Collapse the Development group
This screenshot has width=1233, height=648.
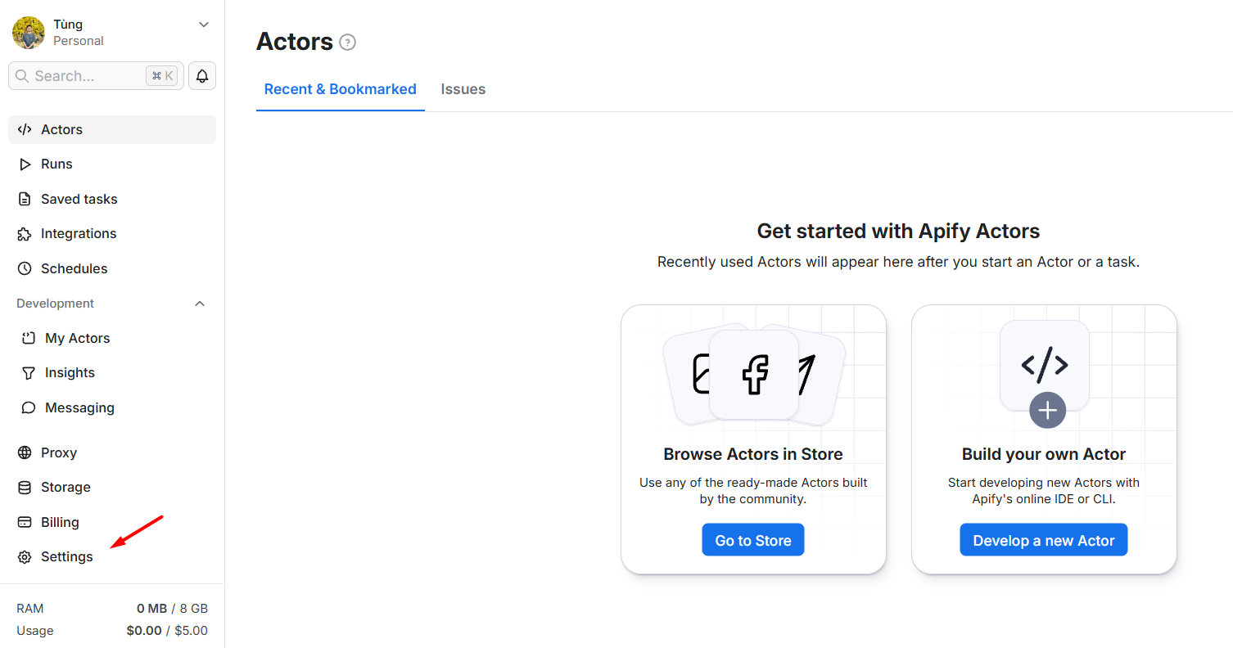coord(200,303)
